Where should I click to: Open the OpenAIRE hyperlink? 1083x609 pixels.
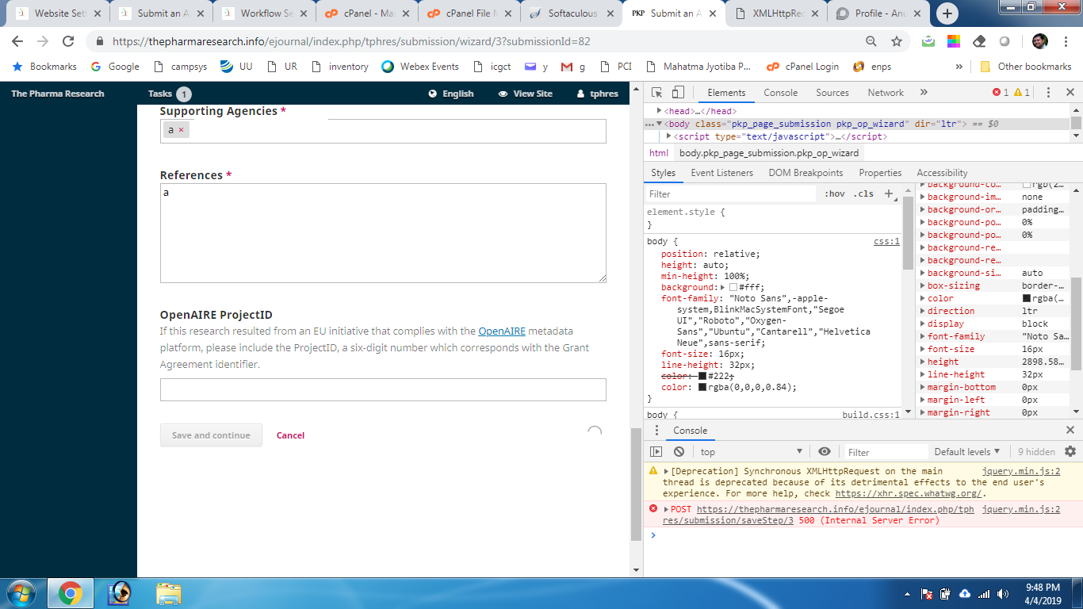pyautogui.click(x=502, y=331)
